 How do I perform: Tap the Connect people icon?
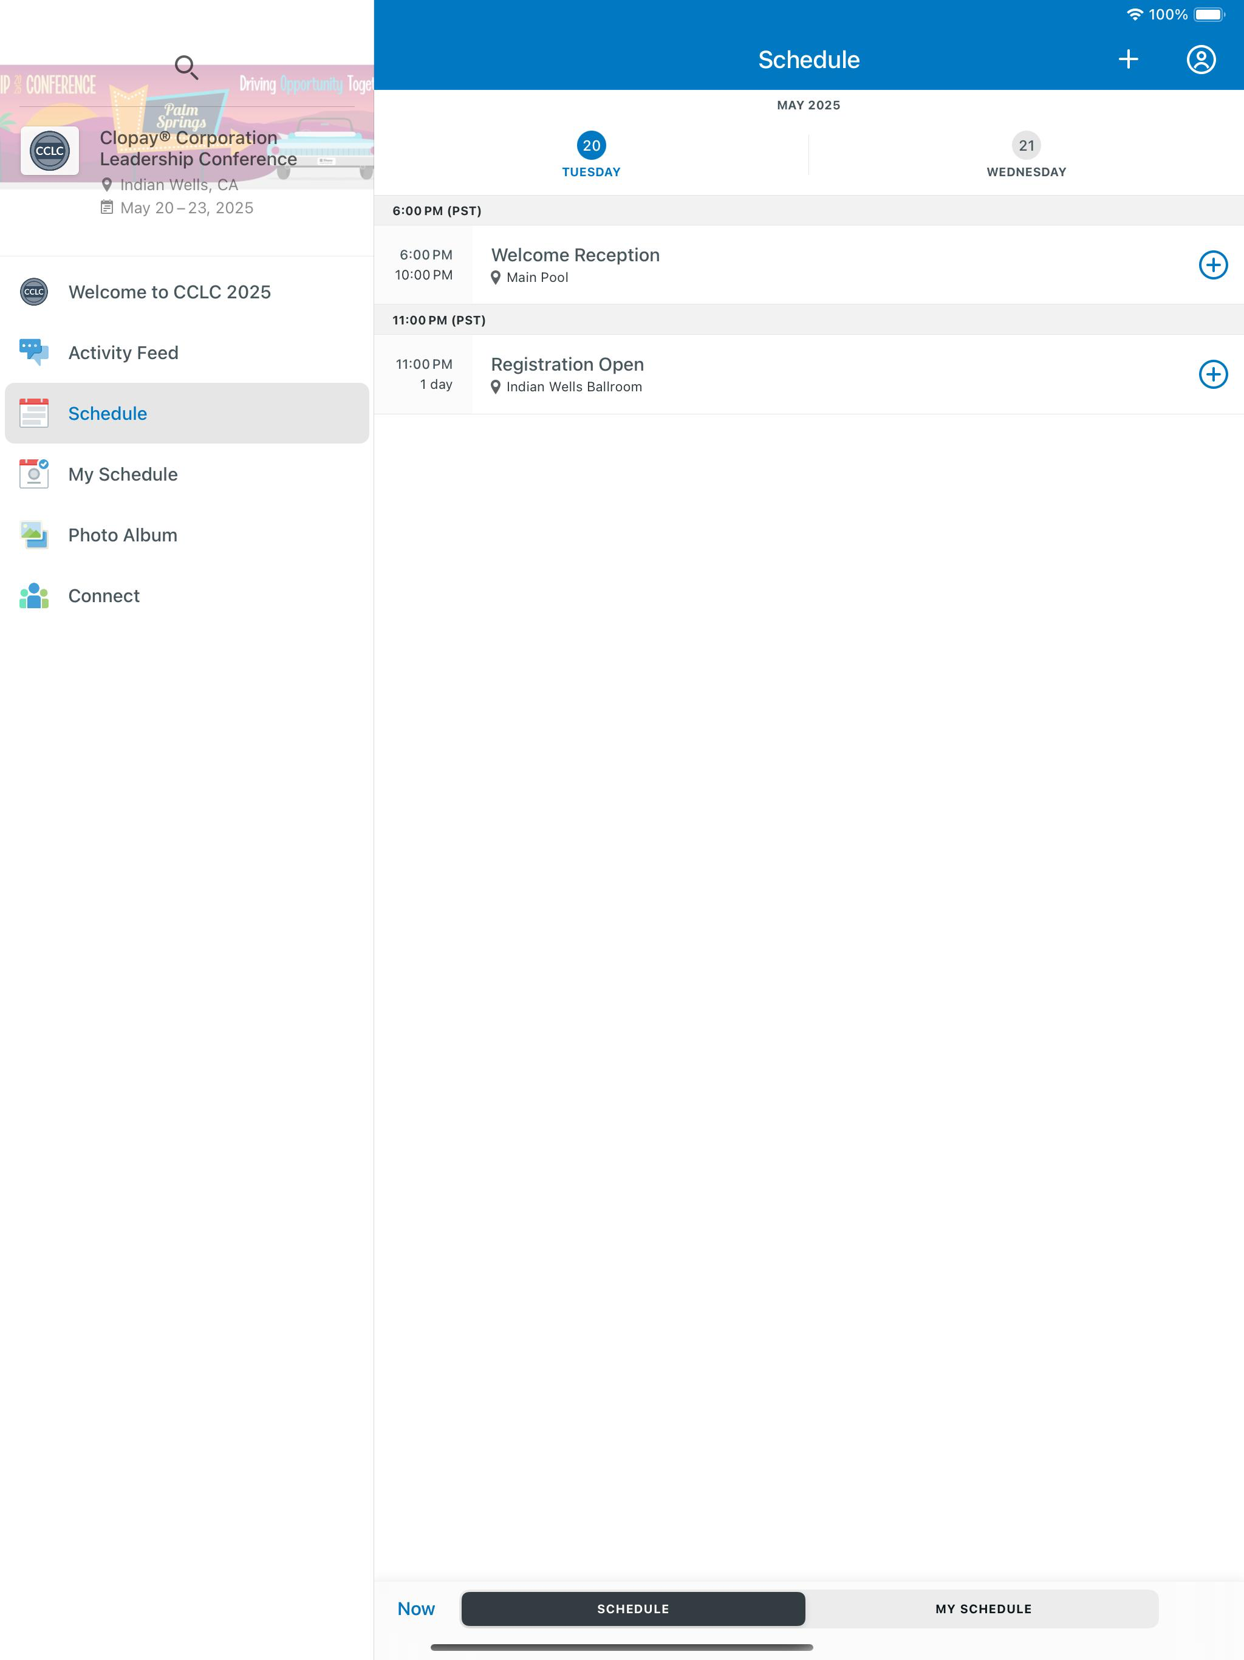[34, 596]
